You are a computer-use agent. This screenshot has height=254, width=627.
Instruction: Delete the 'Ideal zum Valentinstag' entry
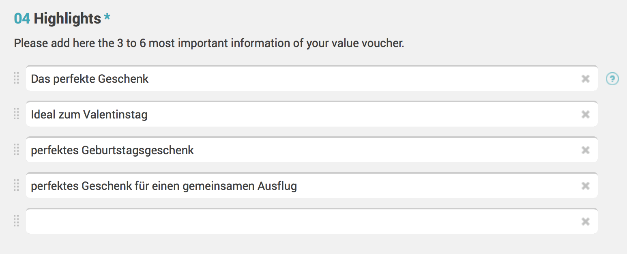(585, 114)
